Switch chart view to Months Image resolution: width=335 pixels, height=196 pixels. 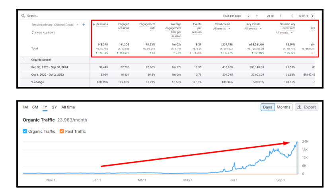[283, 107]
